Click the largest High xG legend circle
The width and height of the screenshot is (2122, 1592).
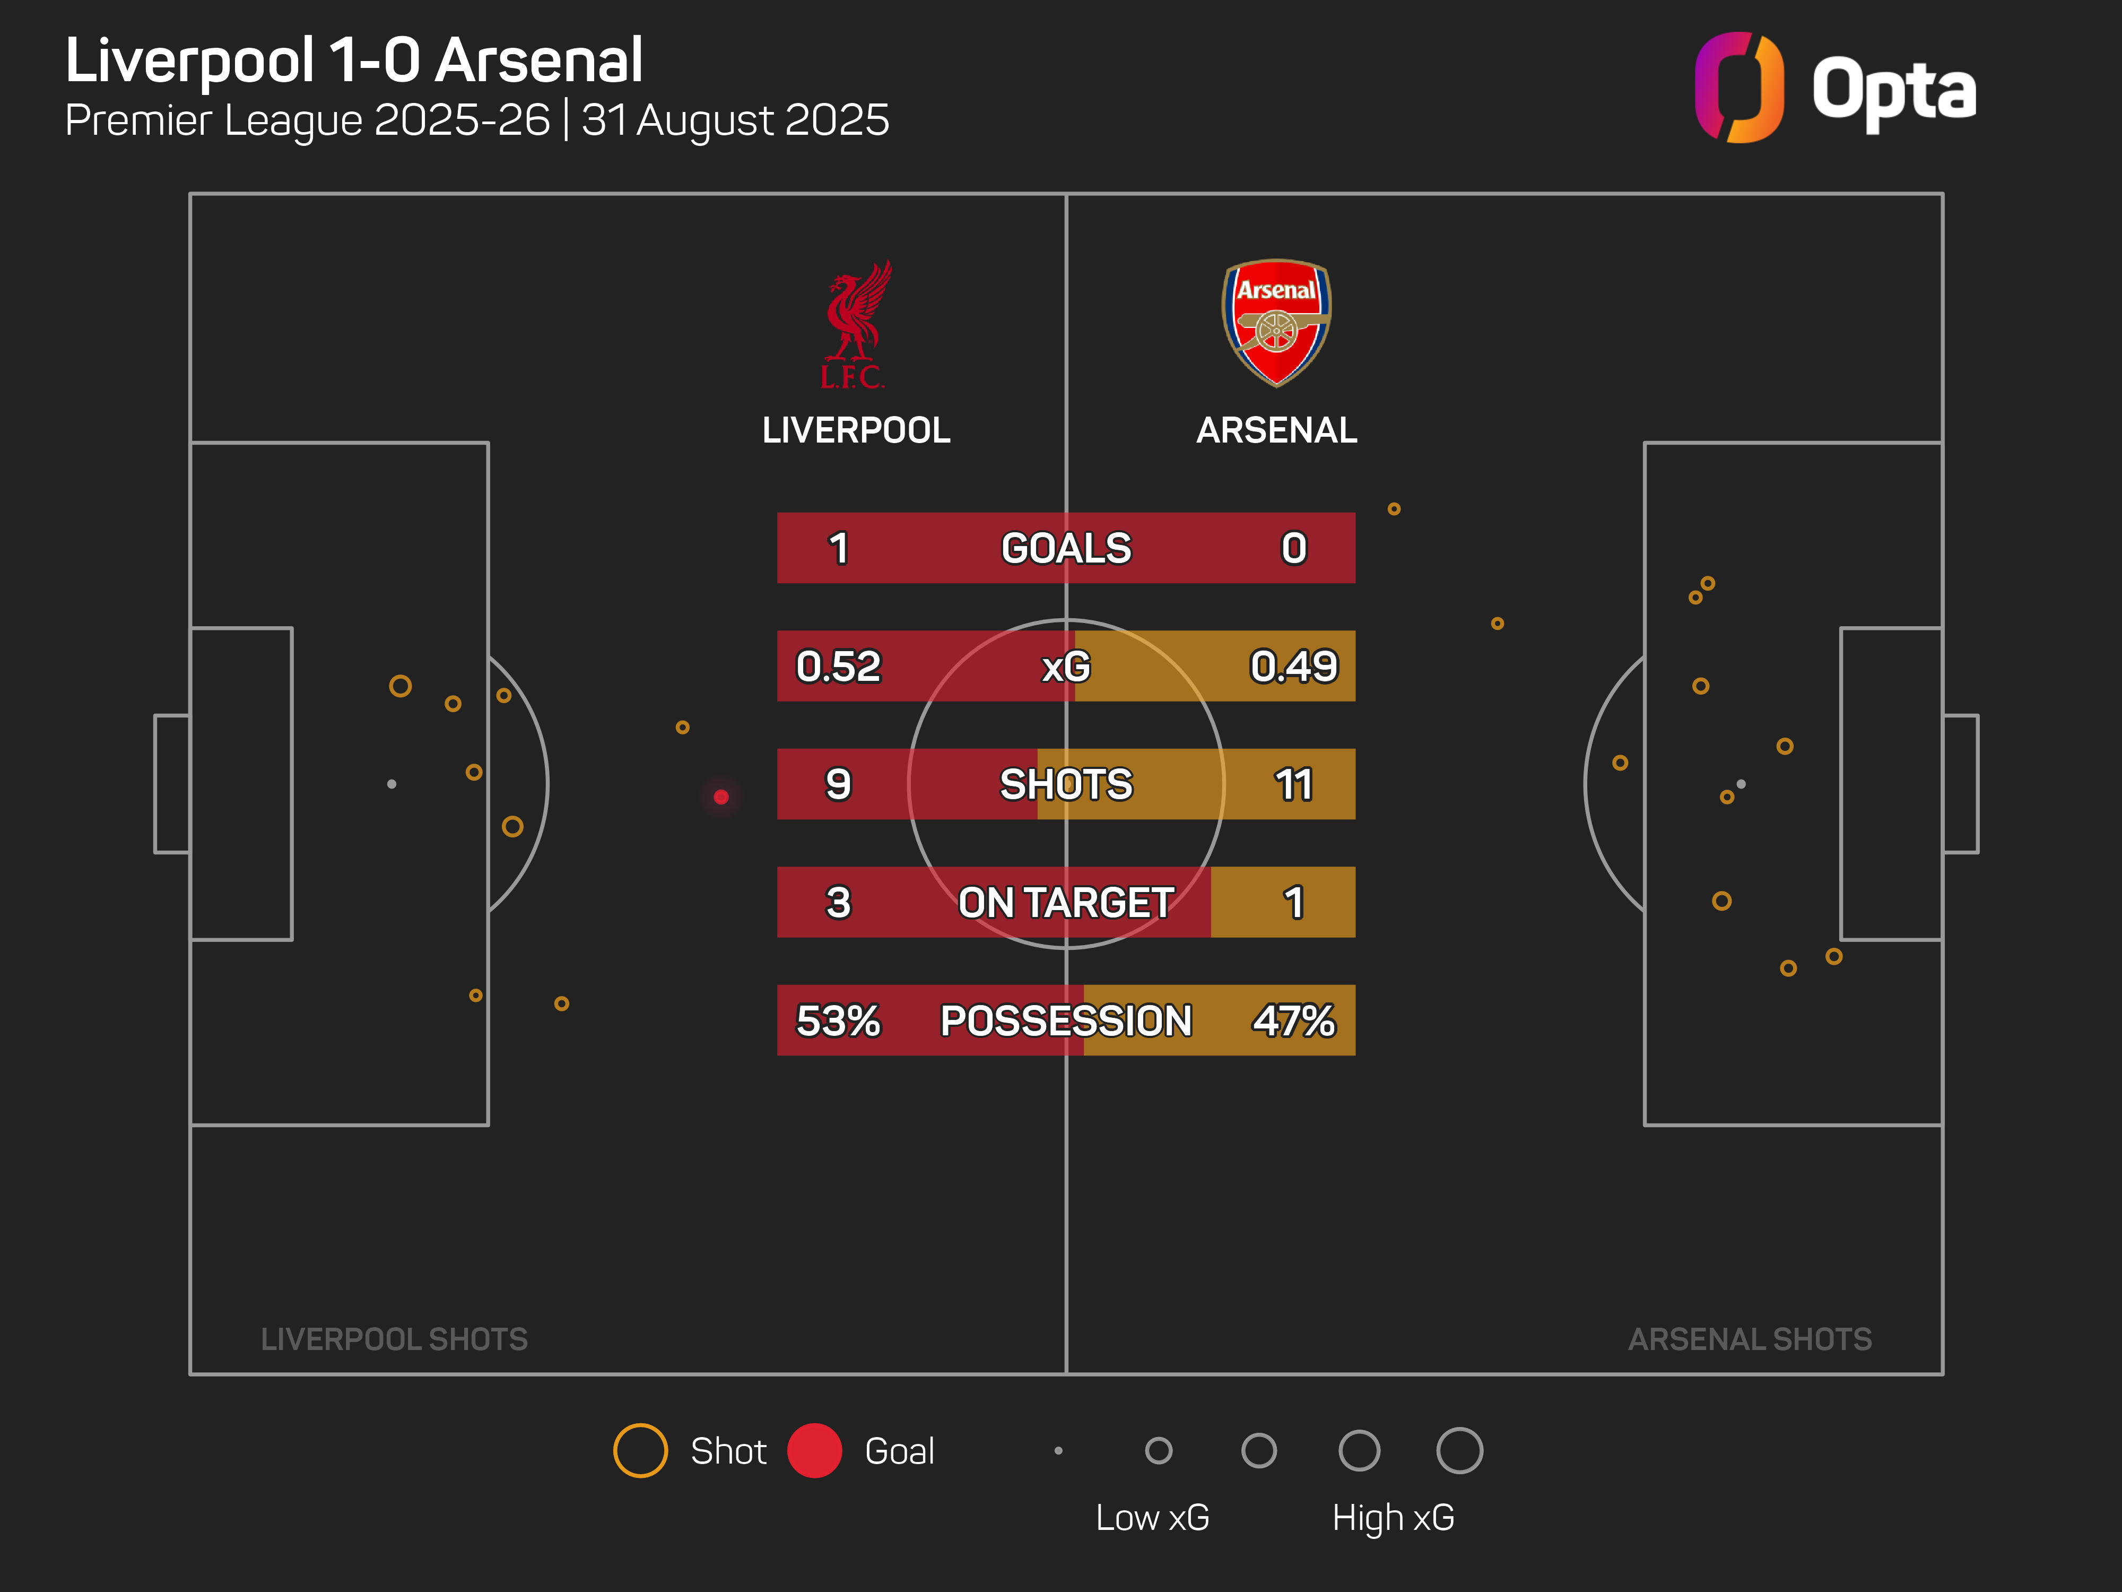click(1459, 1450)
